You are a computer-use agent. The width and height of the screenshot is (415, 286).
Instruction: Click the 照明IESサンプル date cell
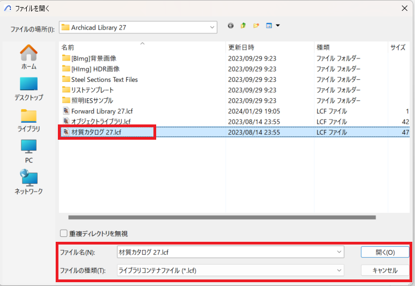[252, 100]
